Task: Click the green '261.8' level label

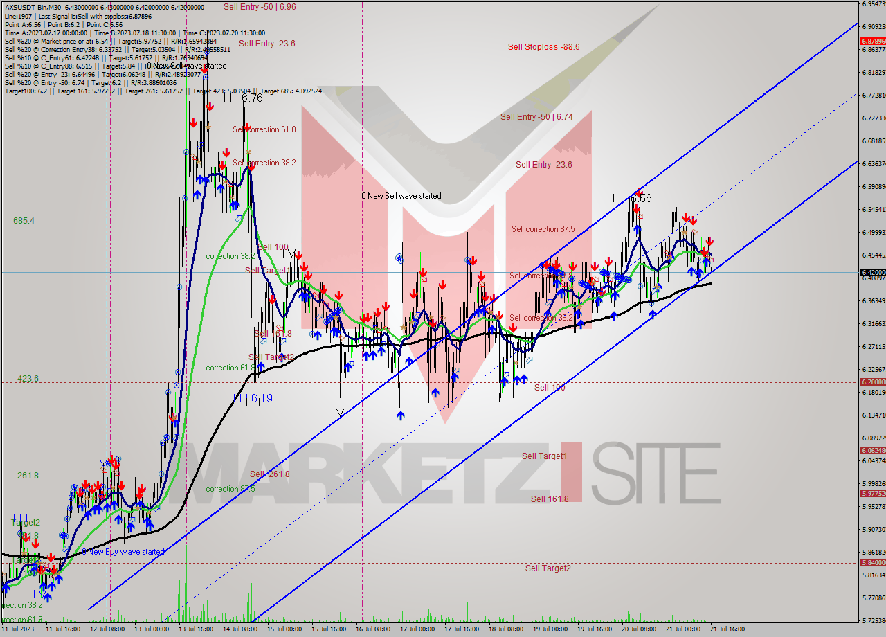Action: click(x=28, y=476)
